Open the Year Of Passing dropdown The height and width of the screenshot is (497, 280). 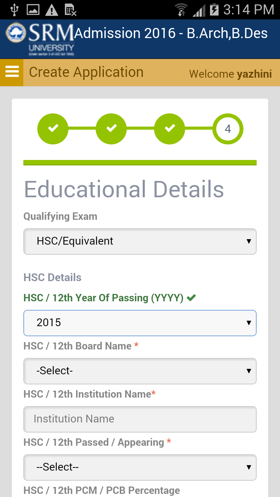(x=140, y=323)
